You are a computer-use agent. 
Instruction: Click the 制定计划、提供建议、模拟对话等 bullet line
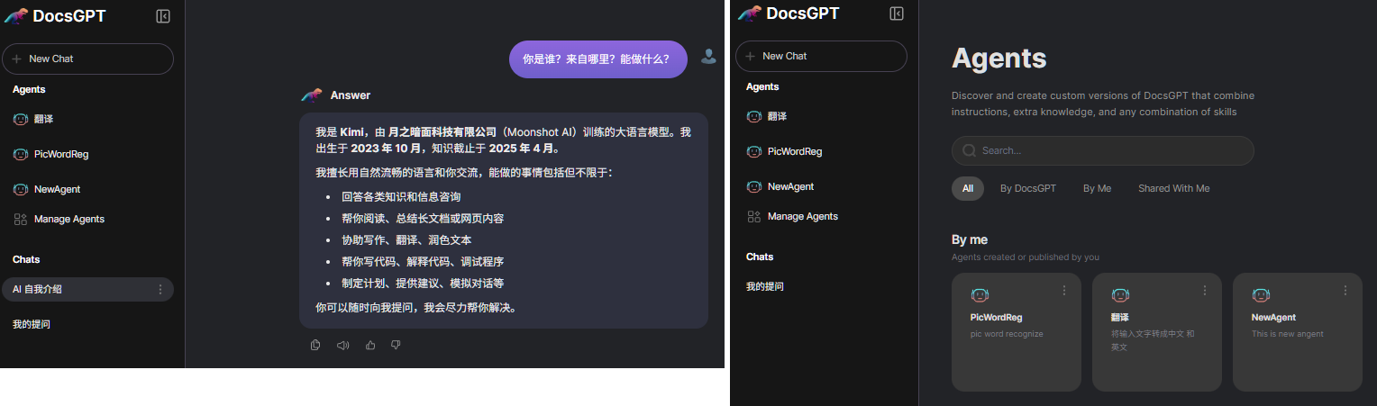pyautogui.click(x=423, y=283)
